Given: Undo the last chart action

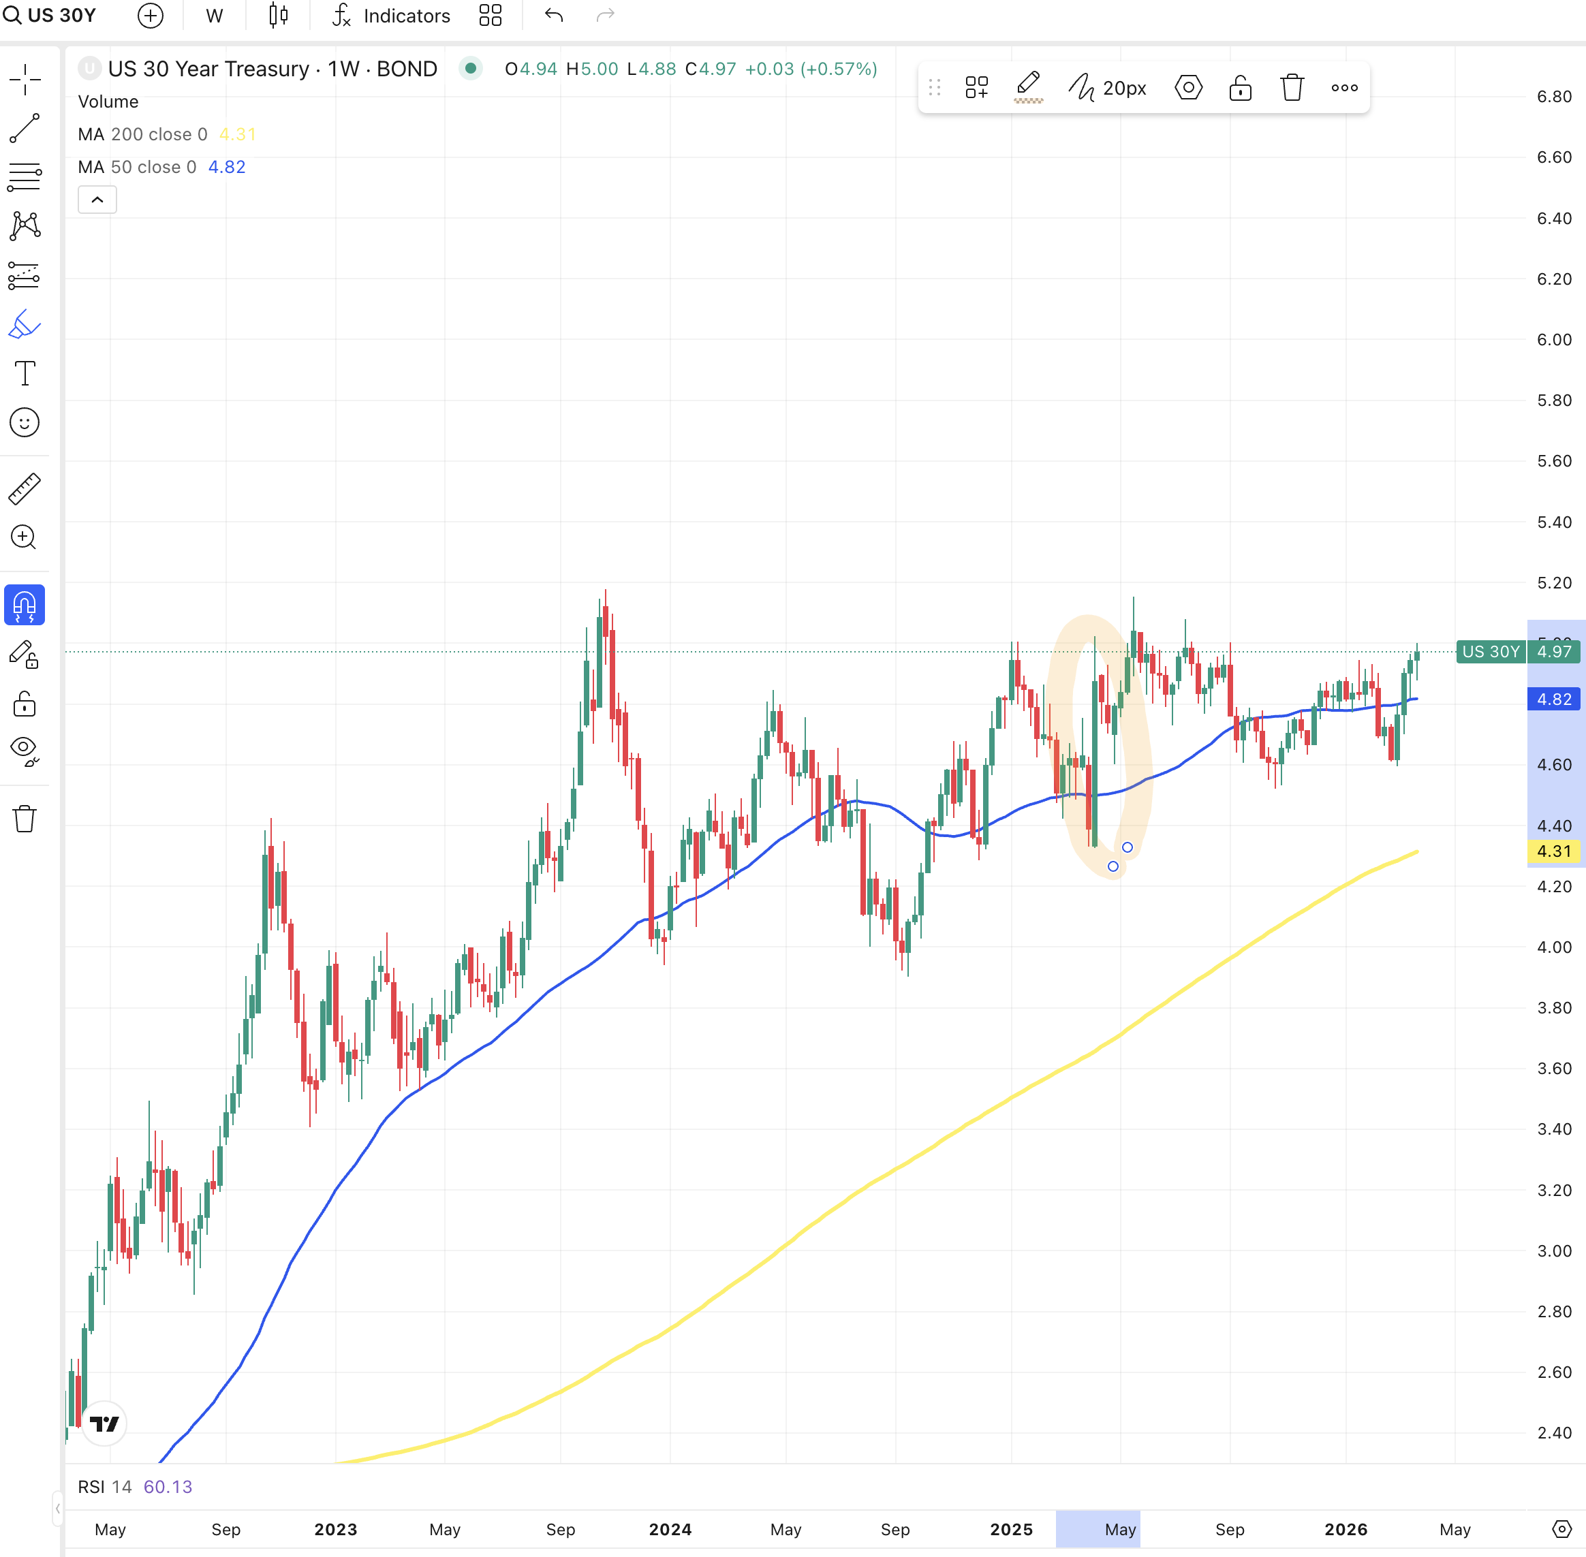Looking at the screenshot, I should pyautogui.click(x=554, y=16).
